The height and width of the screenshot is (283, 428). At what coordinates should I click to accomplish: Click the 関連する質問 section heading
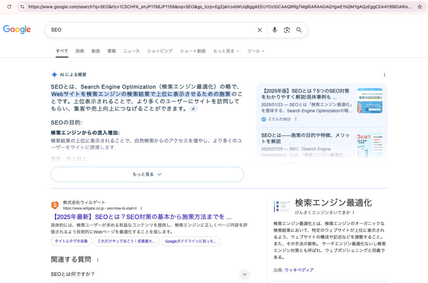[x=71, y=260]
